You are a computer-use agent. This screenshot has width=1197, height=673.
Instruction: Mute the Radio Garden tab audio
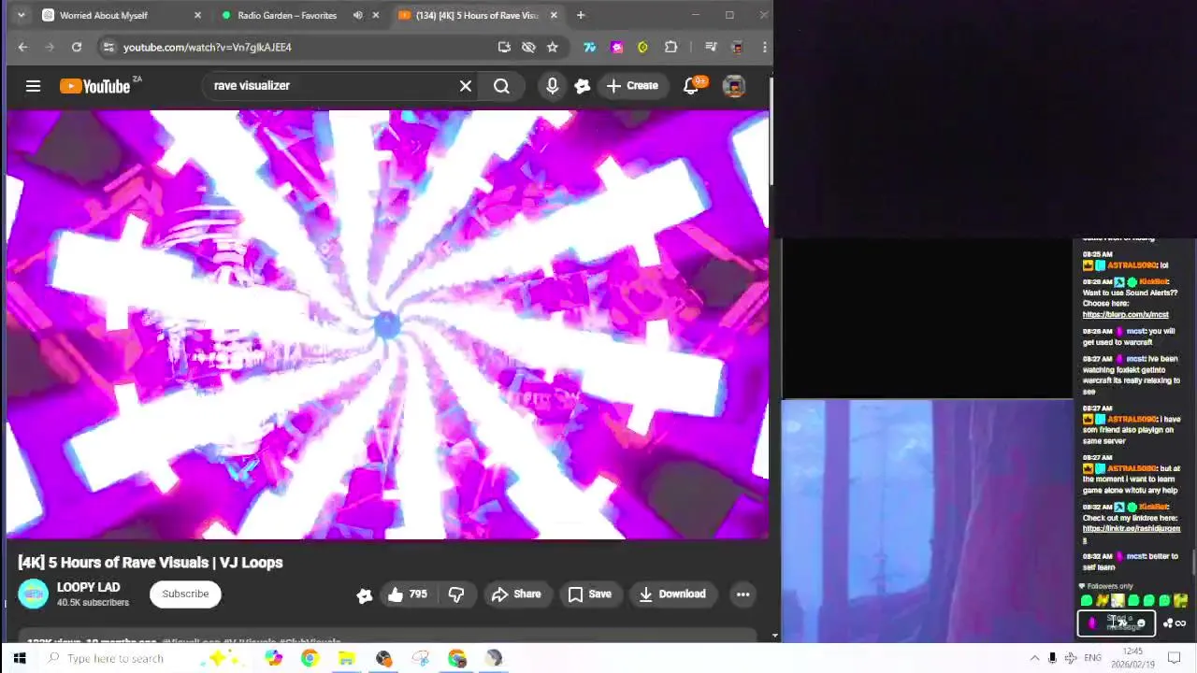[357, 15]
